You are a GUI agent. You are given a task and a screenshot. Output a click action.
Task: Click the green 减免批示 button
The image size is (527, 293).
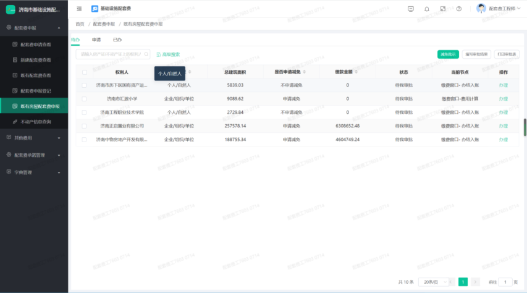(448, 54)
